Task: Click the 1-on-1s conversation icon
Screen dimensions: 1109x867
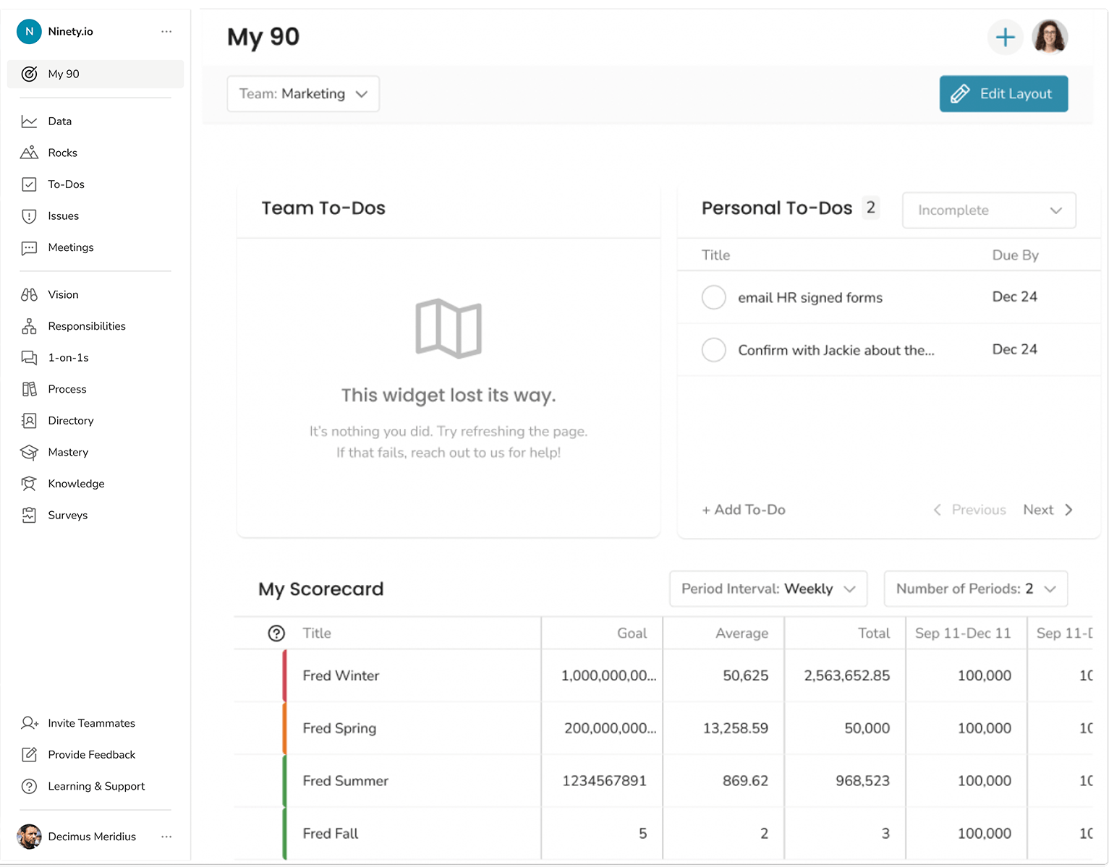Action: pos(29,358)
